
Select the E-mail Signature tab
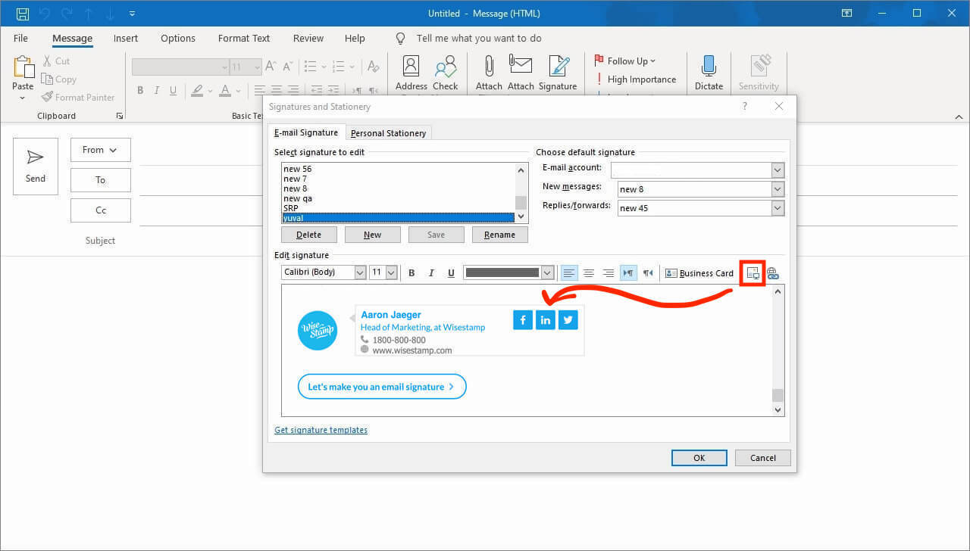pos(306,132)
